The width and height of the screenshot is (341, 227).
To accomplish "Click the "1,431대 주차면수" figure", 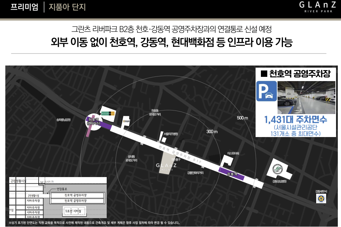I will point(296,119).
